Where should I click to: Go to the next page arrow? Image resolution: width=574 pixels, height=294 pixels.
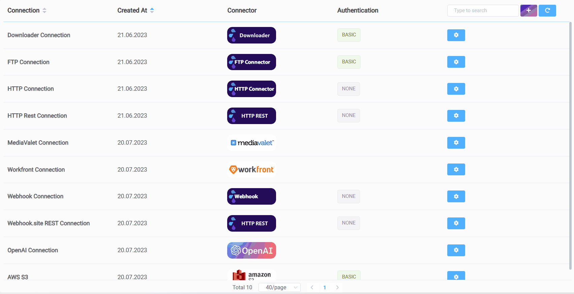tap(337, 287)
